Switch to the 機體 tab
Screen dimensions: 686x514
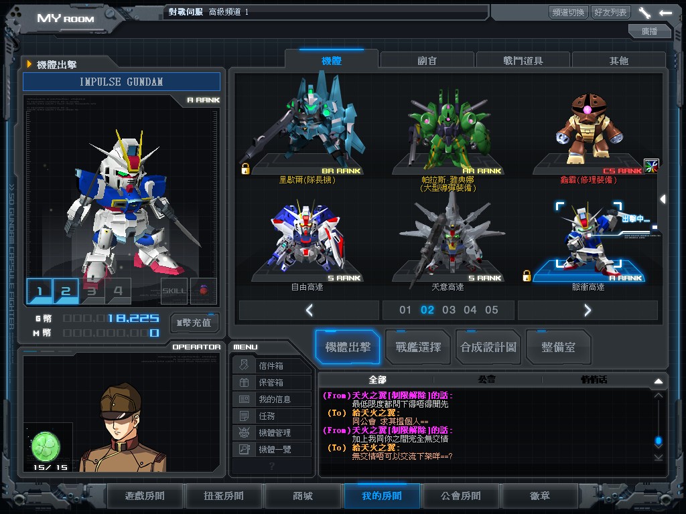(332, 60)
